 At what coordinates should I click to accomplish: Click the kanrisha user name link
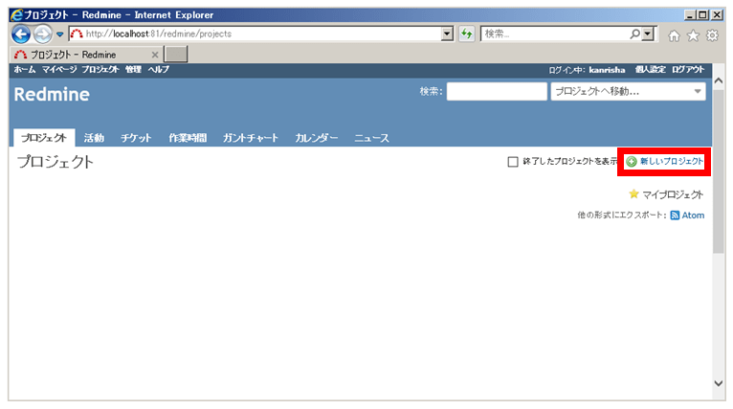(607, 70)
